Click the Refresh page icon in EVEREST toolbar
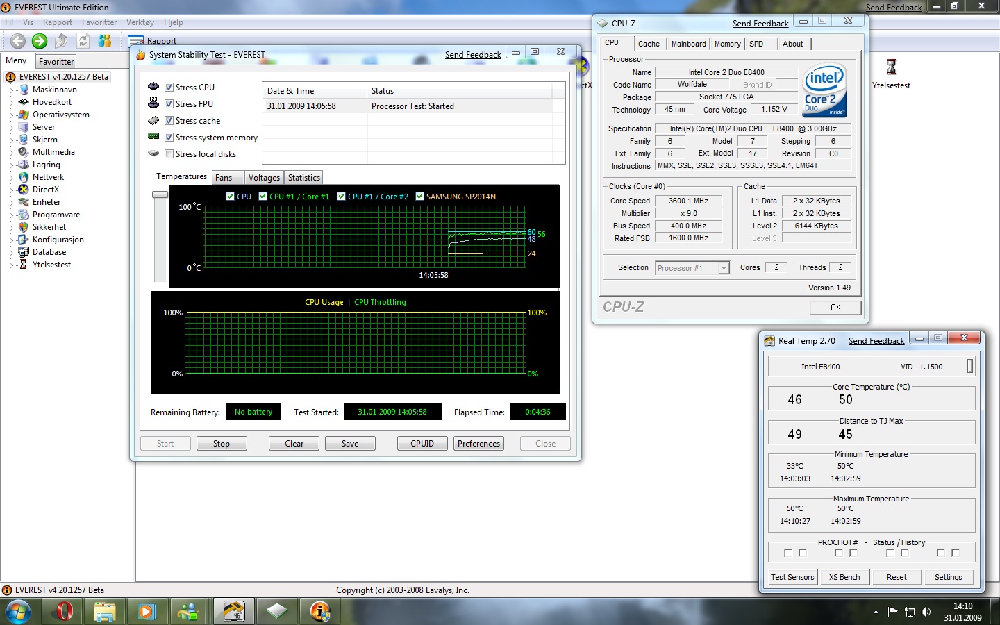This screenshot has height=625, width=1000. coord(83,41)
